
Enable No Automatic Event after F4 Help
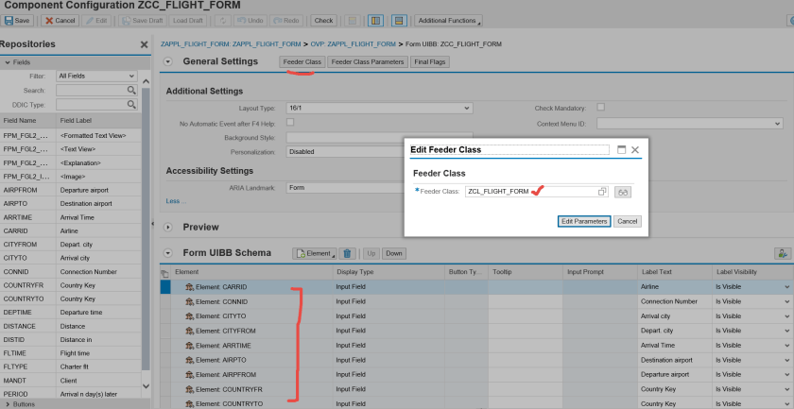290,122
